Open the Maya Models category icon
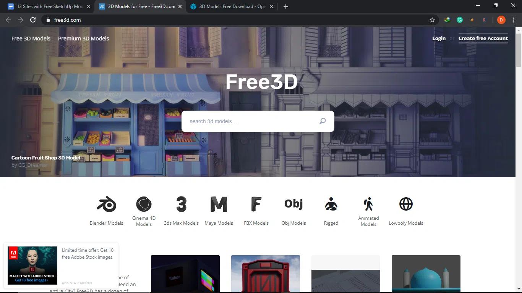 tap(219, 204)
